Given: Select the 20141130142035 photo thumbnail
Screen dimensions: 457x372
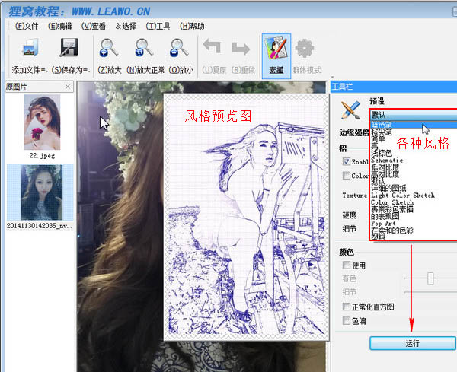Looking at the screenshot, I should [x=42, y=192].
